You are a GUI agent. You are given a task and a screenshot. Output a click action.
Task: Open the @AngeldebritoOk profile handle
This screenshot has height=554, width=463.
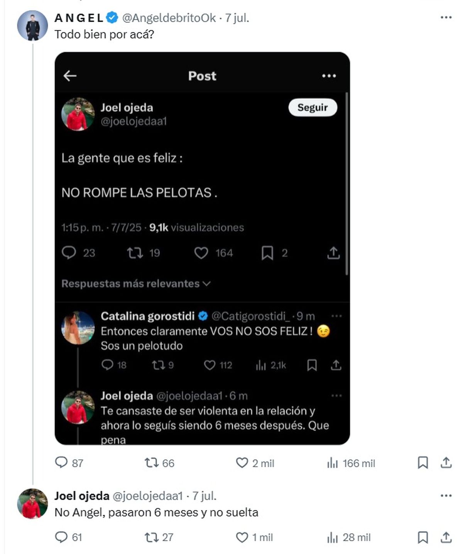(169, 18)
